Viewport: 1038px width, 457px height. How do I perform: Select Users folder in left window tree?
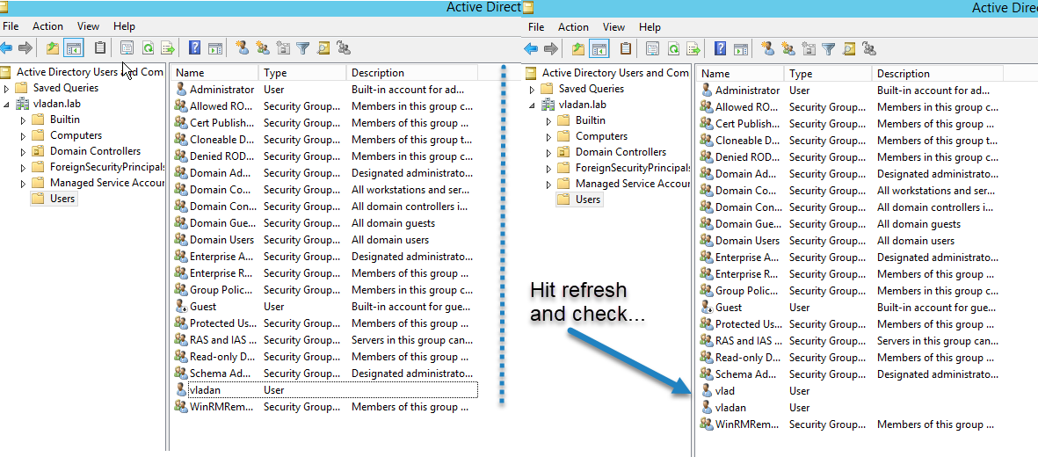click(54, 198)
